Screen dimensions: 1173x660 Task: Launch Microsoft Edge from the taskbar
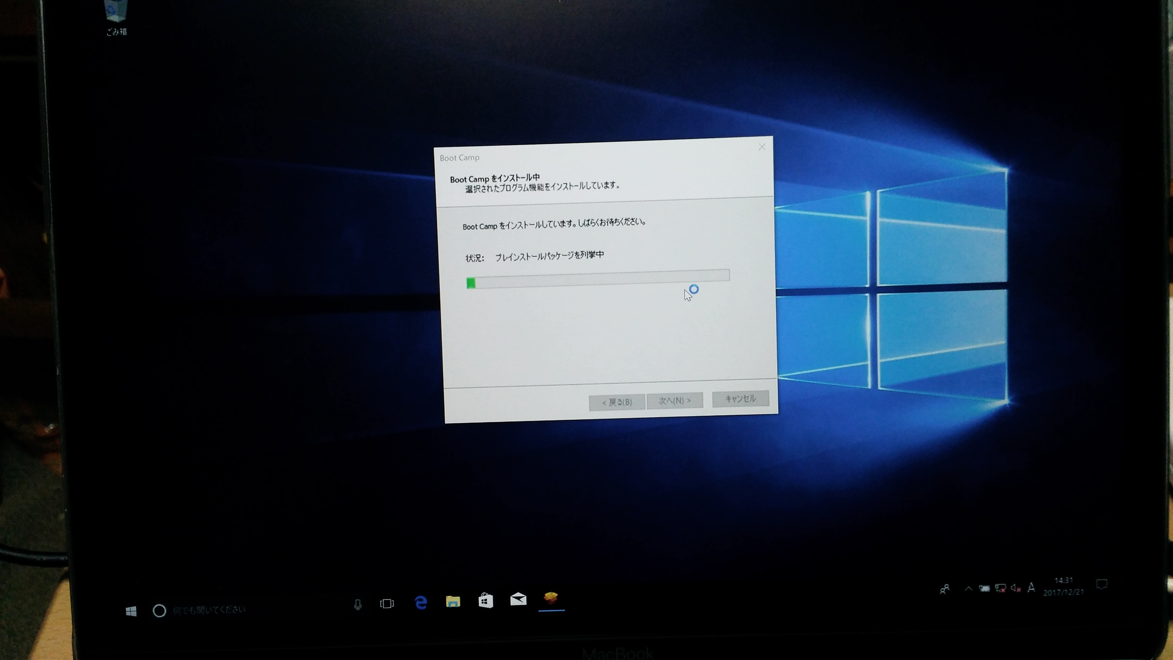pos(421,602)
